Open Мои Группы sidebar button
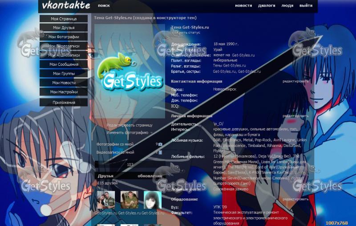 pos(64,73)
